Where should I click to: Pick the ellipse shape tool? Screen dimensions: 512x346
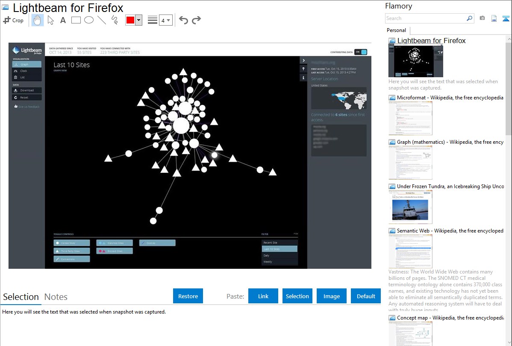(89, 20)
